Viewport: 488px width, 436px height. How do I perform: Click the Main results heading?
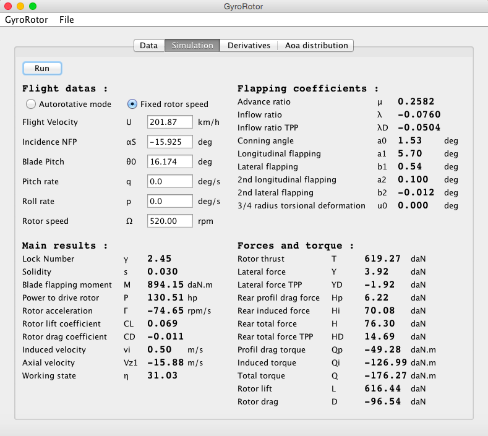point(65,246)
